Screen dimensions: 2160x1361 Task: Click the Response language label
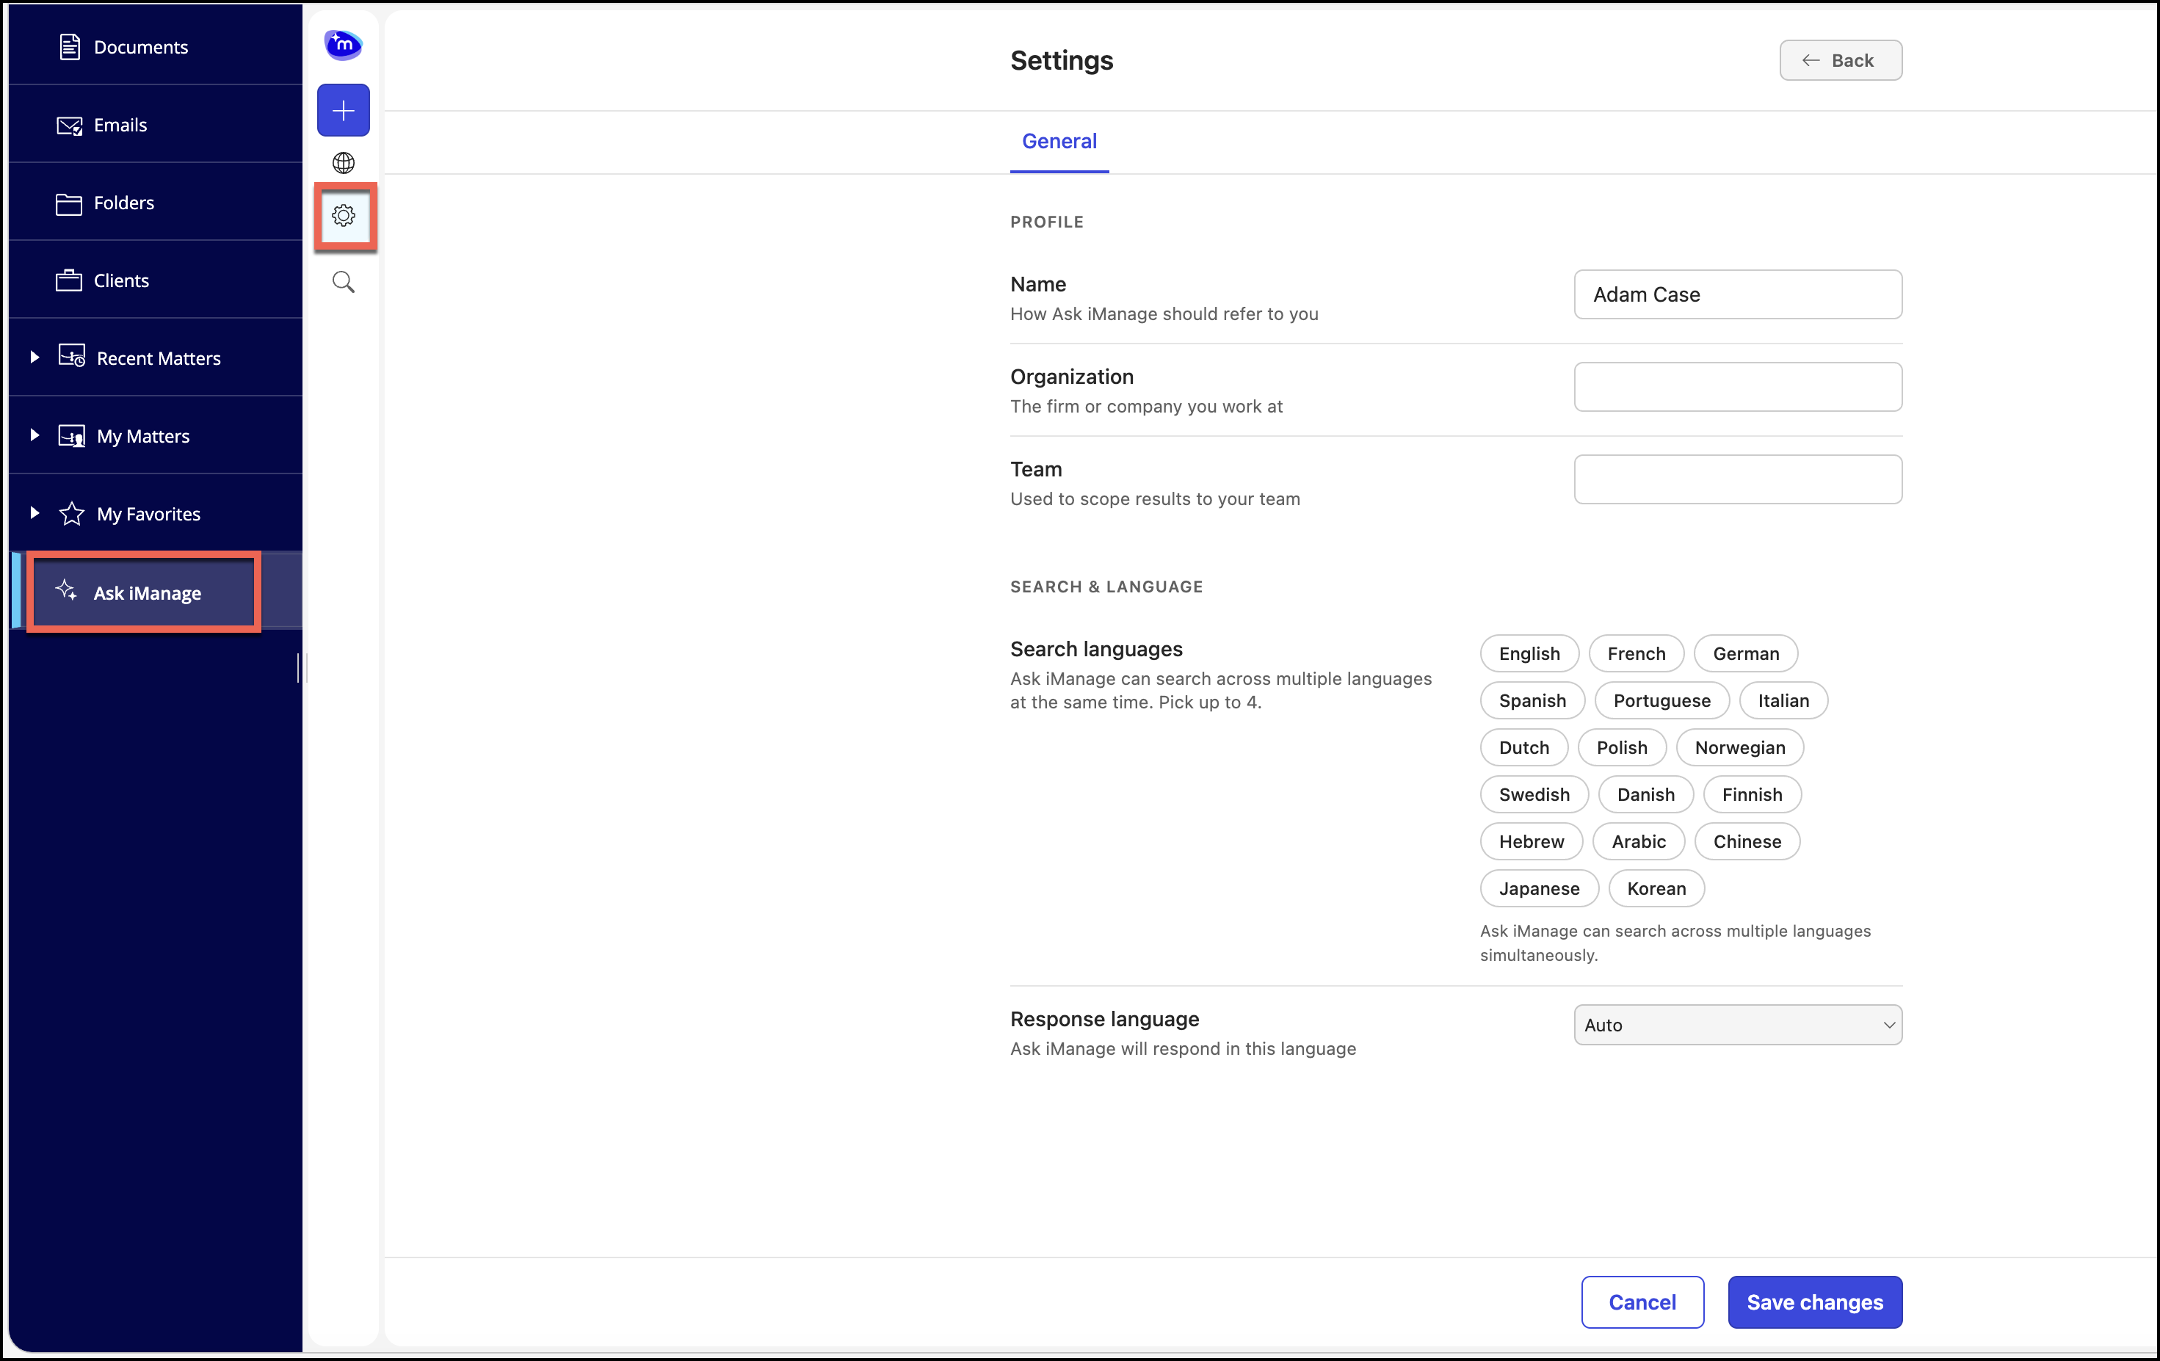coord(1104,1019)
